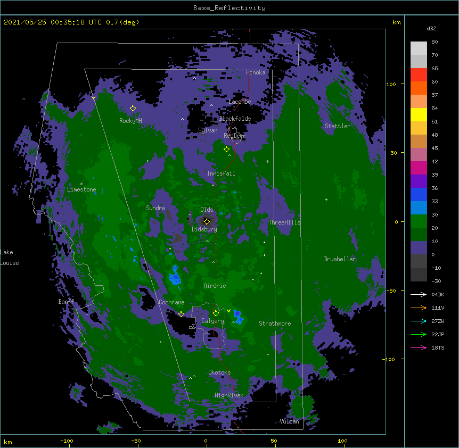Click the orange 111V arrow in legend
The image size is (459, 448).
pyautogui.click(x=419, y=308)
